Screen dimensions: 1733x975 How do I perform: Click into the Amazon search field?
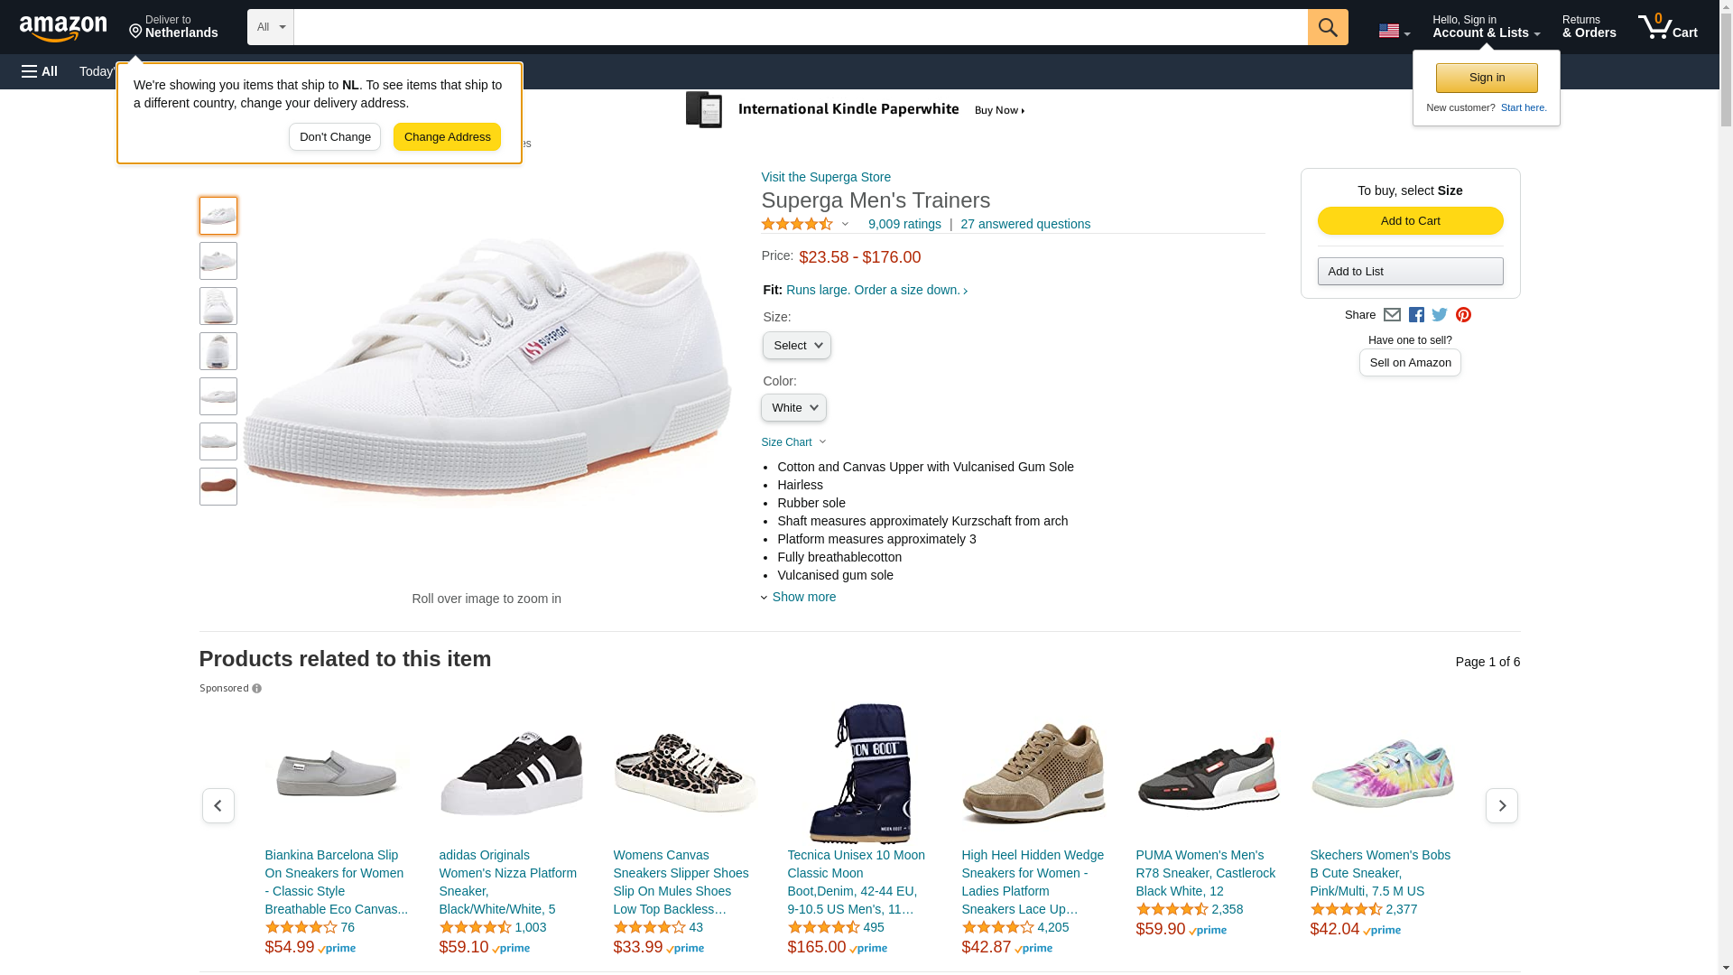pyautogui.click(x=801, y=27)
